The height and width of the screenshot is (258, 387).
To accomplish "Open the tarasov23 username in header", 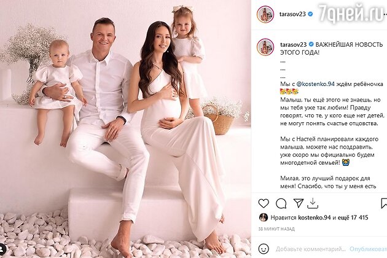I will pos(292,14).
